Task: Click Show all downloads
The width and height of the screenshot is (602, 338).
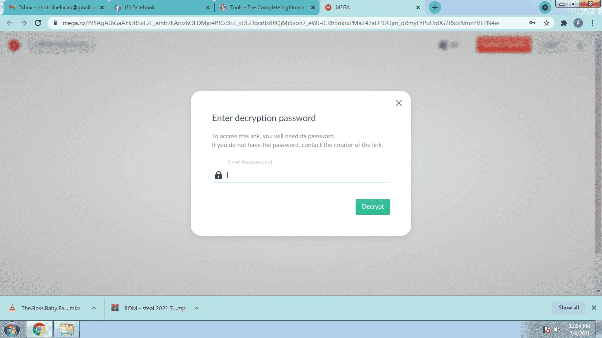Action: 569,308
